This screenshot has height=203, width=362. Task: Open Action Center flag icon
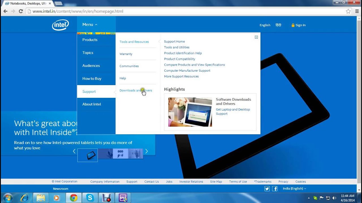click(322, 198)
